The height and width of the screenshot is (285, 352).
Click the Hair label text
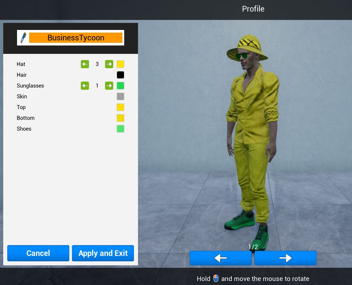22,75
